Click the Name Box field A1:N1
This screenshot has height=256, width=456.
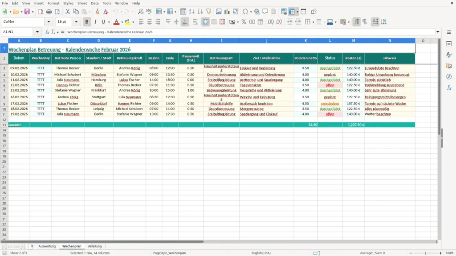(x=18, y=32)
